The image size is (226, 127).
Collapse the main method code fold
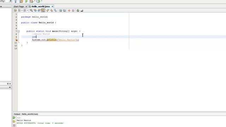(x=19, y=31)
